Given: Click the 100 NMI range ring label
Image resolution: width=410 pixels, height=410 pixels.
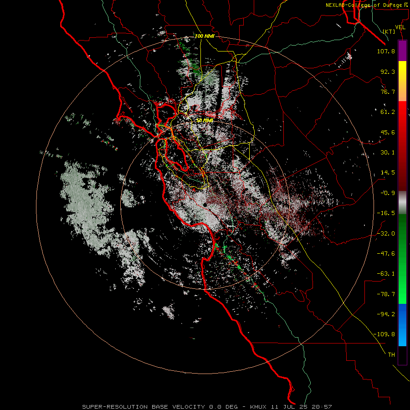Looking at the screenshot, I should pyautogui.click(x=205, y=36).
